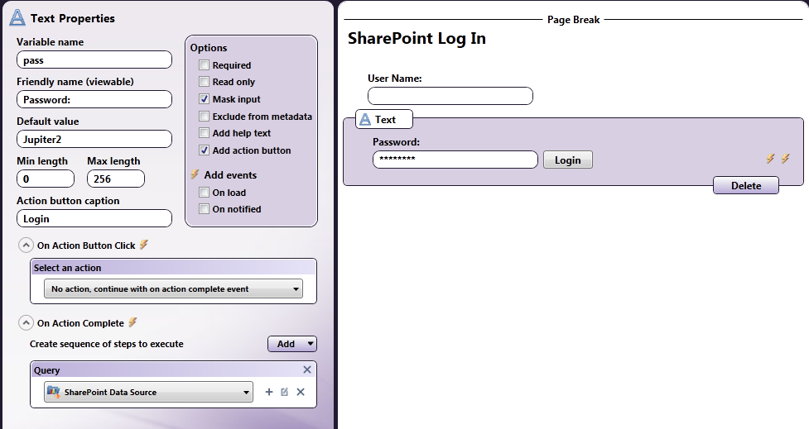The image size is (809, 429).
Task: Delete the selected Text control
Action: click(745, 185)
